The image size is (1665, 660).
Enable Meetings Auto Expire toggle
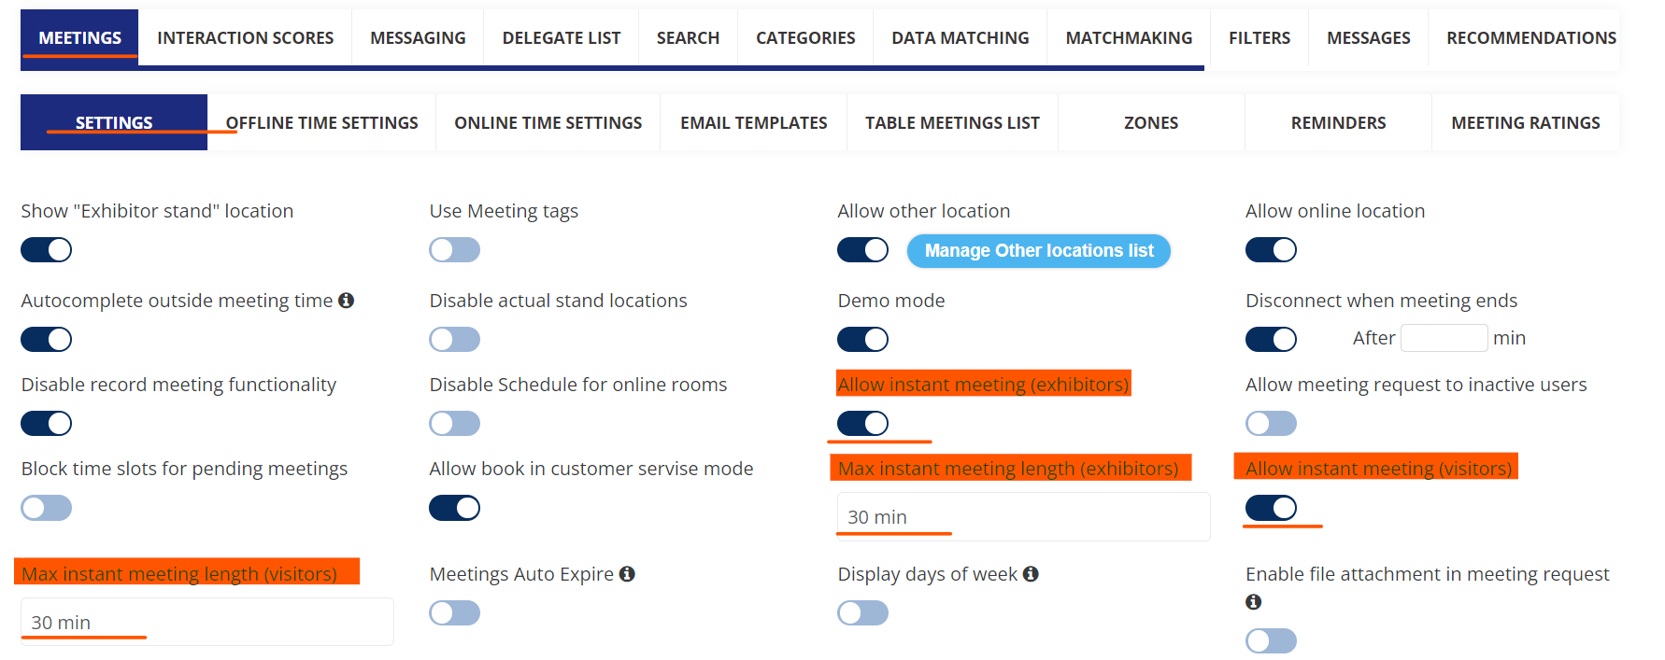click(x=455, y=613)
